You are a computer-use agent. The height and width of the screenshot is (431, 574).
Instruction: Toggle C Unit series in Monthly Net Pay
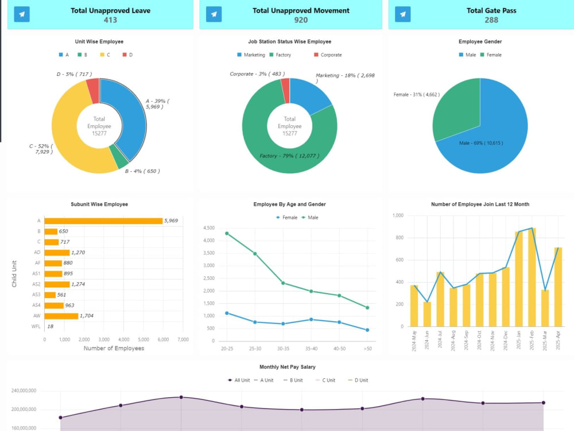pos(325,380)
